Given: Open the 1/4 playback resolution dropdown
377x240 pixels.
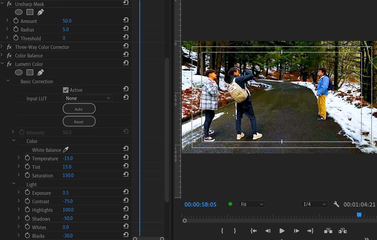Looking at the screenshot, I should click(314, 204).
